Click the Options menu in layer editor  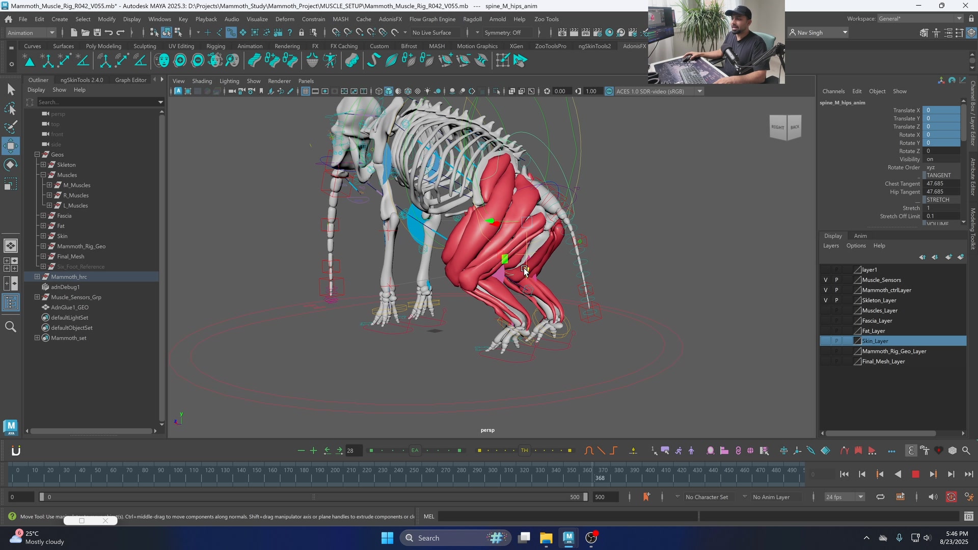(x=856, y=245)
